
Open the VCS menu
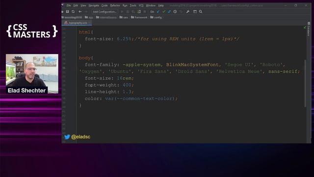(x=141, y=5)
